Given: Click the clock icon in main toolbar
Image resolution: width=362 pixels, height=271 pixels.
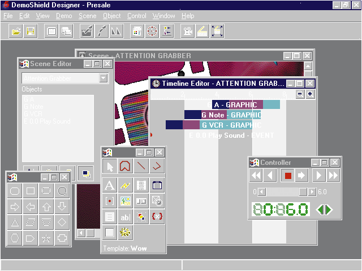Looking at the screenshot, I should [152, 31].
